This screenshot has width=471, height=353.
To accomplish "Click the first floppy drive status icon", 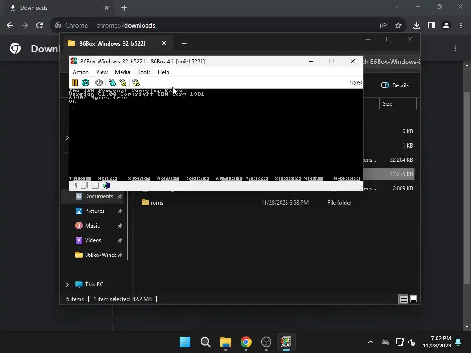I will (x=85, y=186).
